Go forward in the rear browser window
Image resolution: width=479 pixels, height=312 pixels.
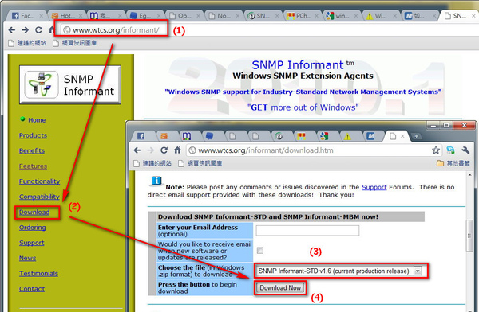tap(25, 30)
